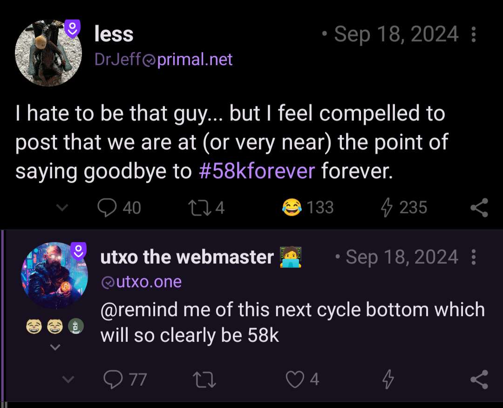Share the post by less

coord(479,207)
